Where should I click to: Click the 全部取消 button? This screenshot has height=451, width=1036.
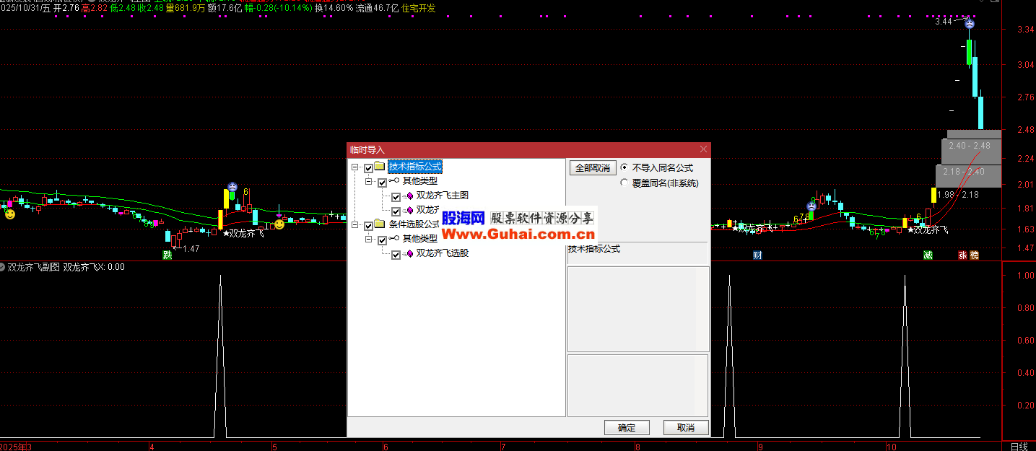pyautogui.click(x=593, y=168)
